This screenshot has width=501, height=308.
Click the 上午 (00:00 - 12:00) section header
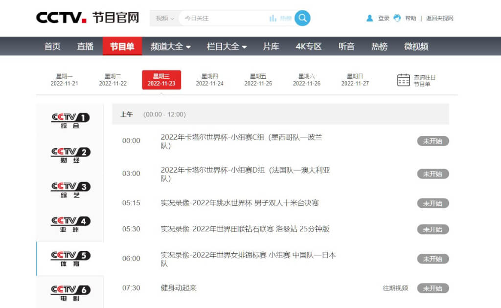(280, 114)
